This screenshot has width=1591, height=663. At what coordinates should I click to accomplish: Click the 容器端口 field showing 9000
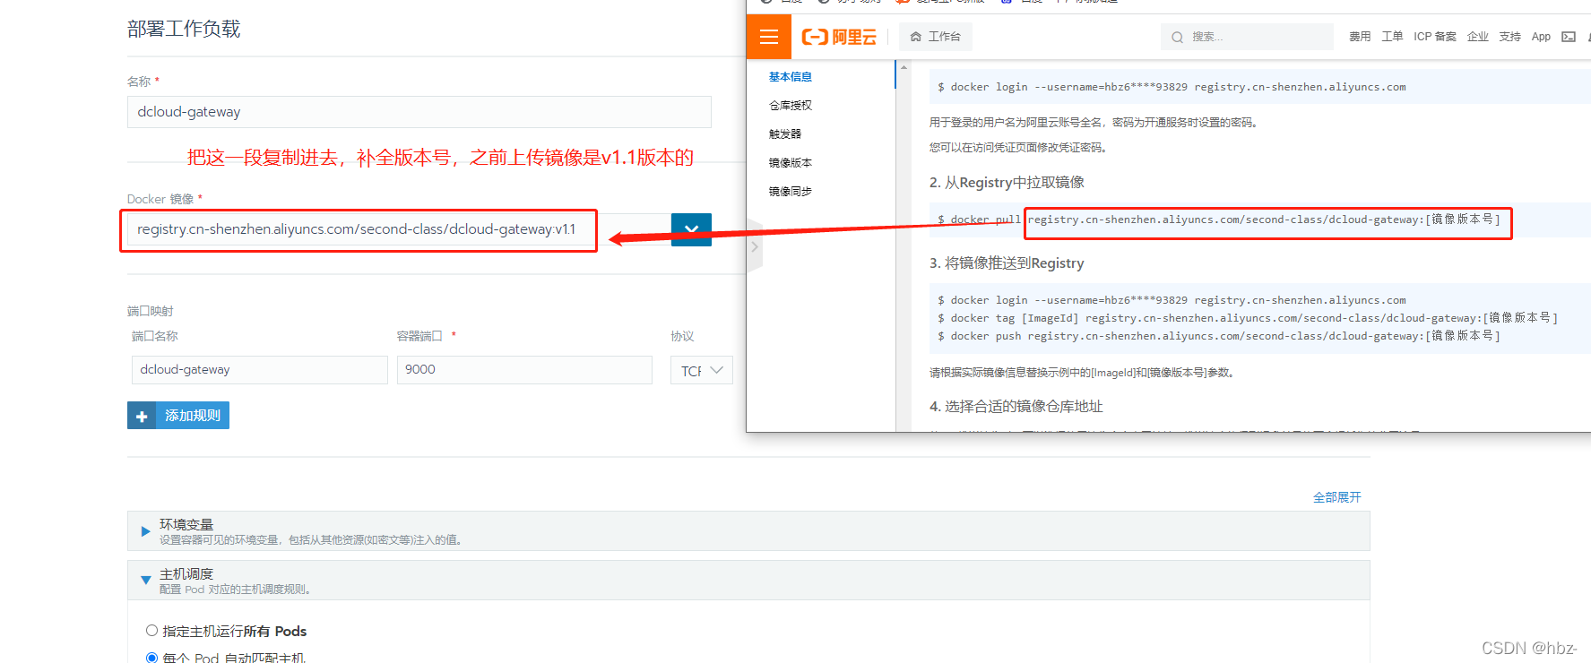[524, 370]
